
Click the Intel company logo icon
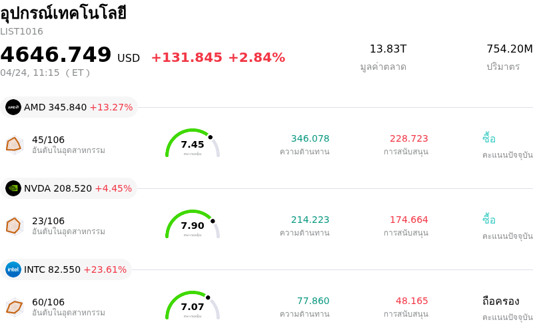pos(13,269)
